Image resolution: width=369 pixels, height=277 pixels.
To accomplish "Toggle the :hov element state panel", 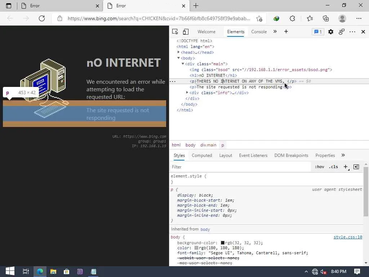I will (319, 167).
